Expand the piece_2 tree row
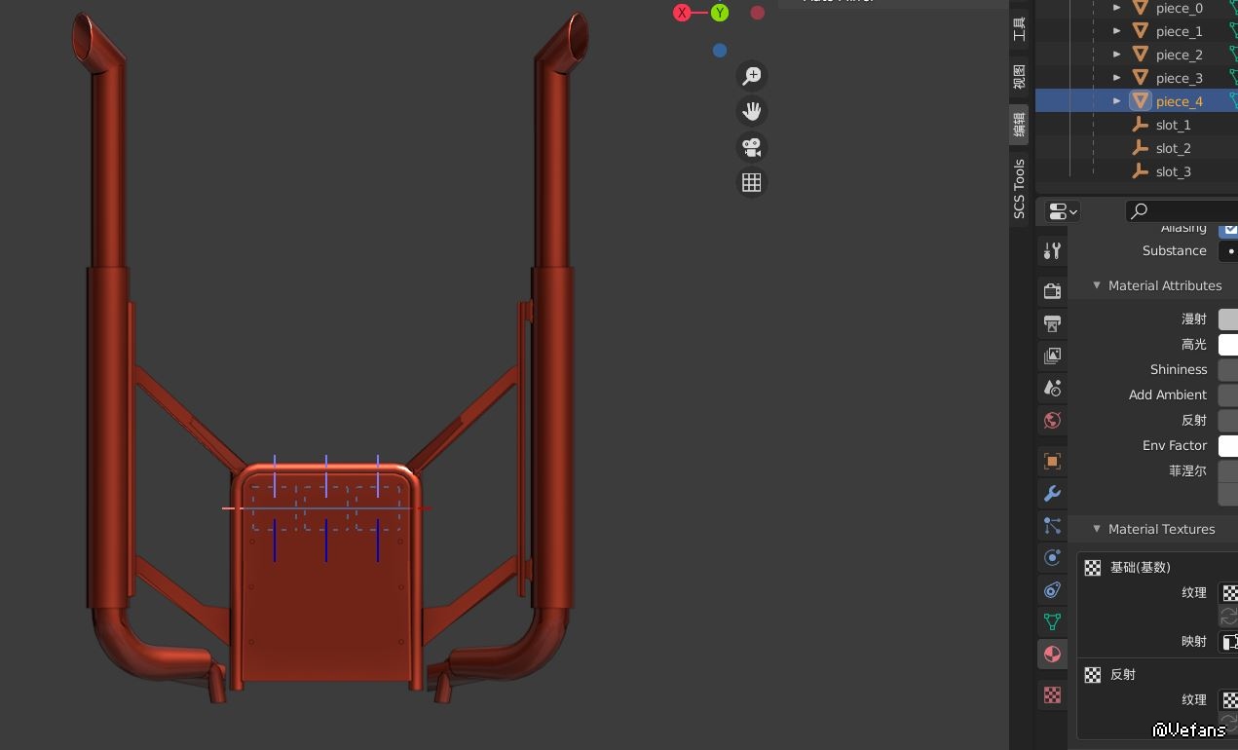The image size is (1238, 750). click(1117, 55)
